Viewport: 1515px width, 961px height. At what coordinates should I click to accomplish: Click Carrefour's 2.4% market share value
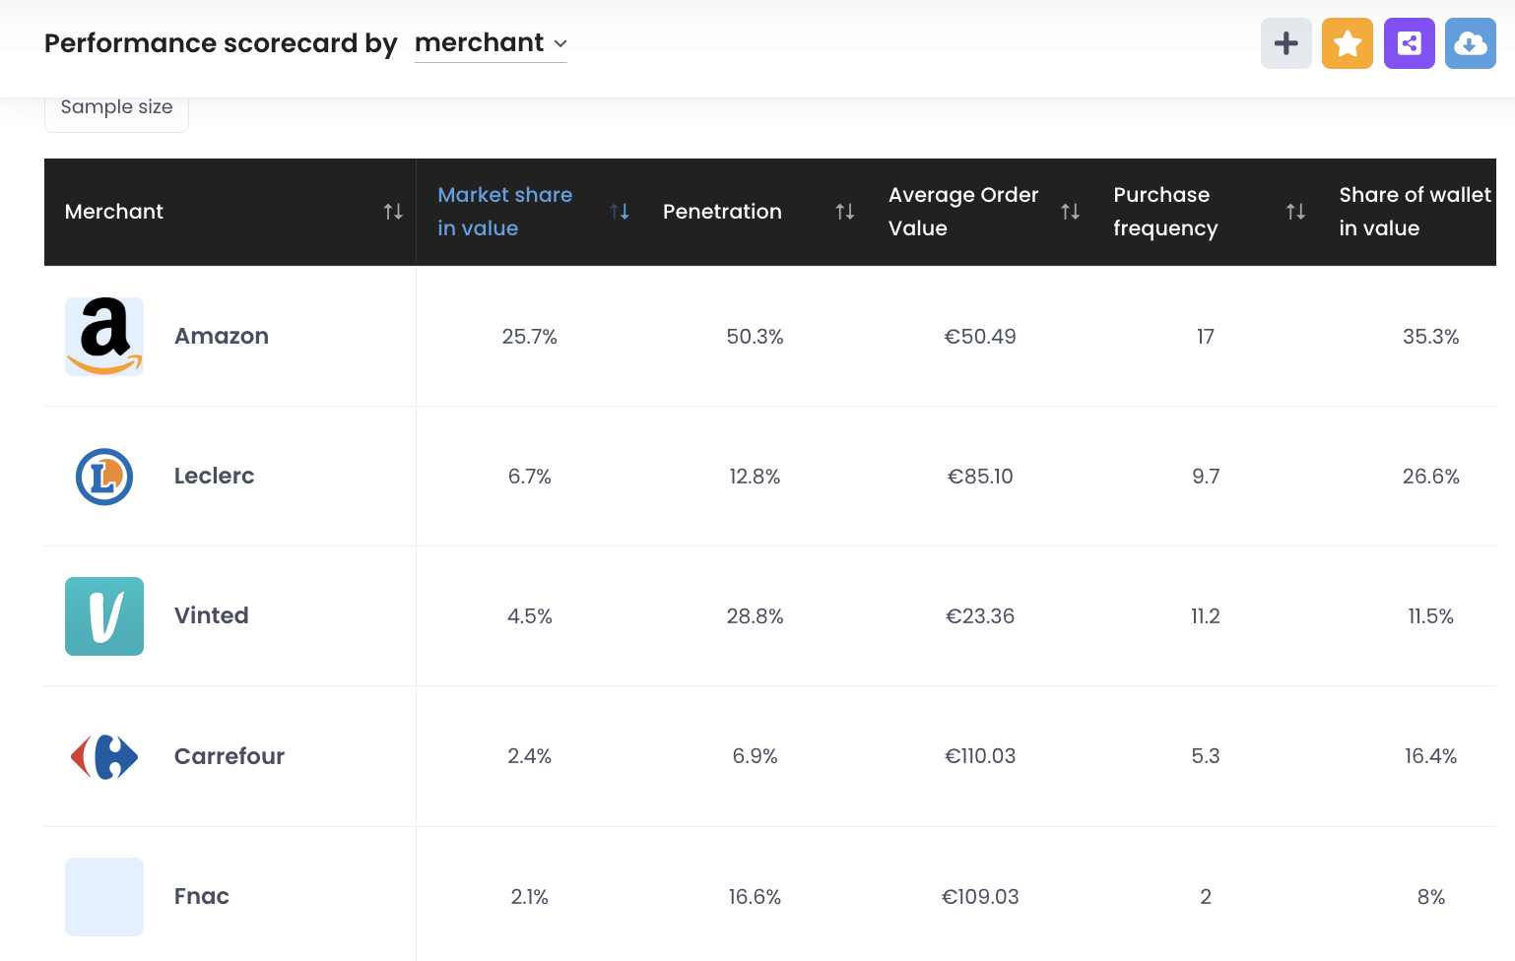[530, 756]
